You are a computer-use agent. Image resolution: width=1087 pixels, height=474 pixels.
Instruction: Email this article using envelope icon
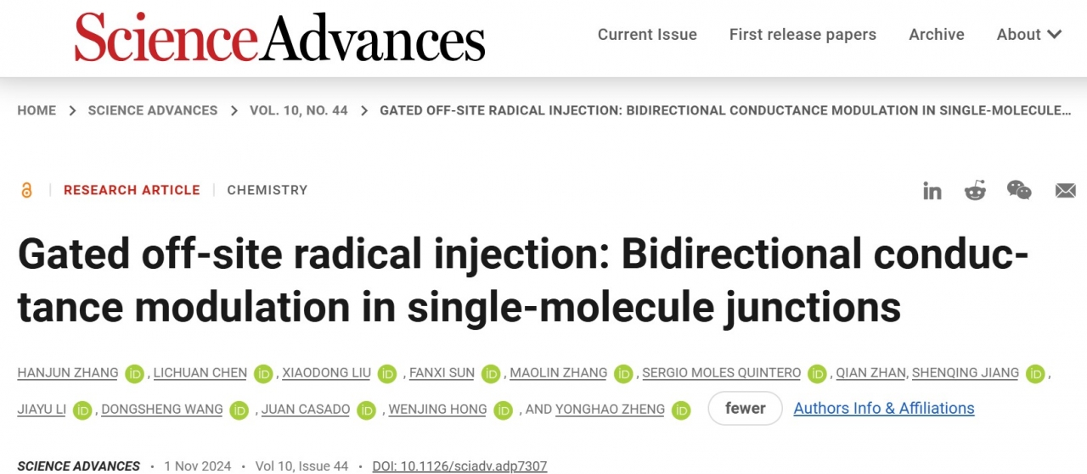click(x=1065, y=191)
